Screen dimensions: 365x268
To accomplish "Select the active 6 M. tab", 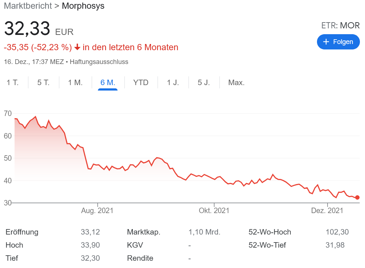I will point(108,83).
